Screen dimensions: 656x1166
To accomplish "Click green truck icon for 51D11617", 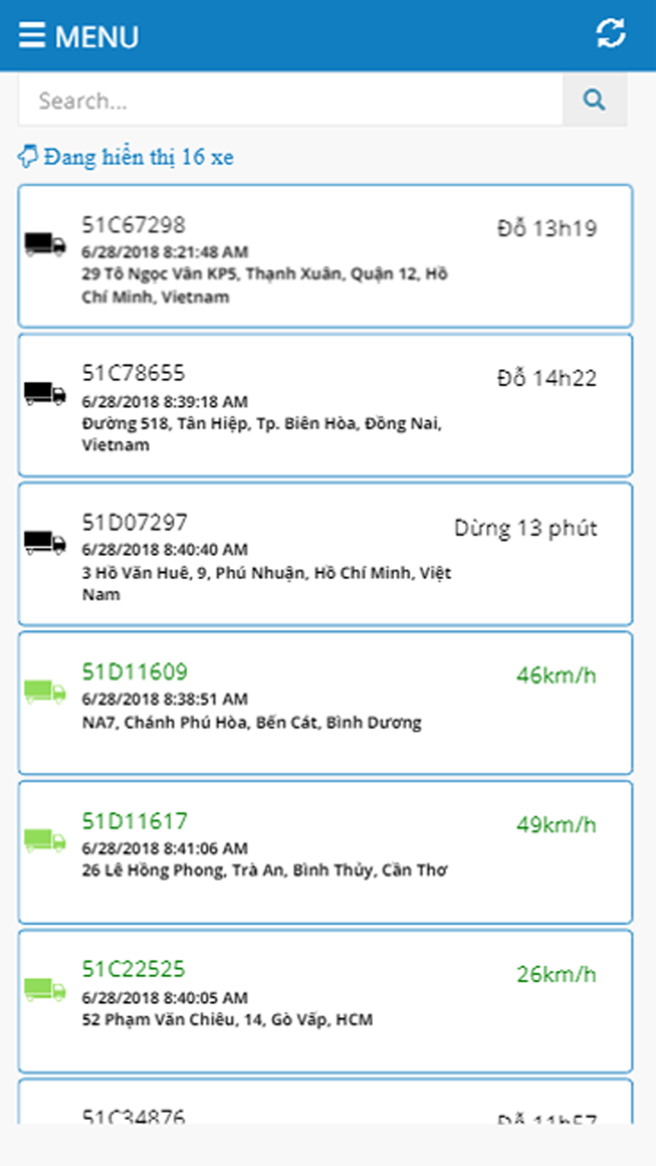I will point(45,840).
